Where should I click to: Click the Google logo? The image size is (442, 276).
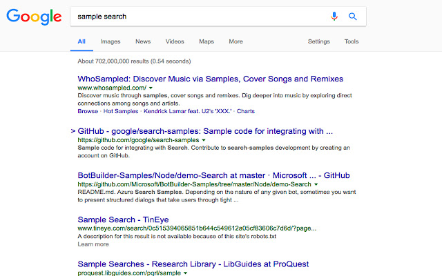point(34,17)
